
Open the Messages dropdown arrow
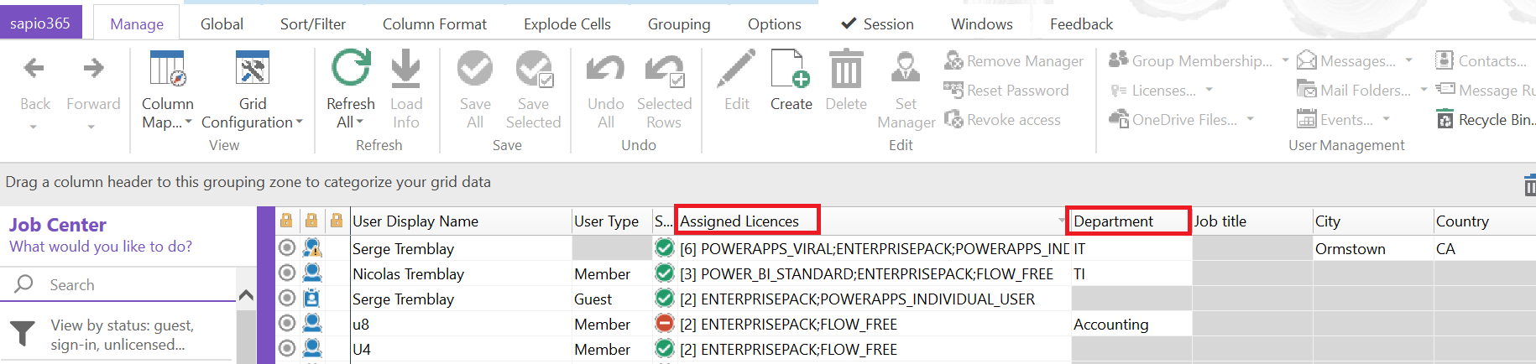(x=1408, y=60)
